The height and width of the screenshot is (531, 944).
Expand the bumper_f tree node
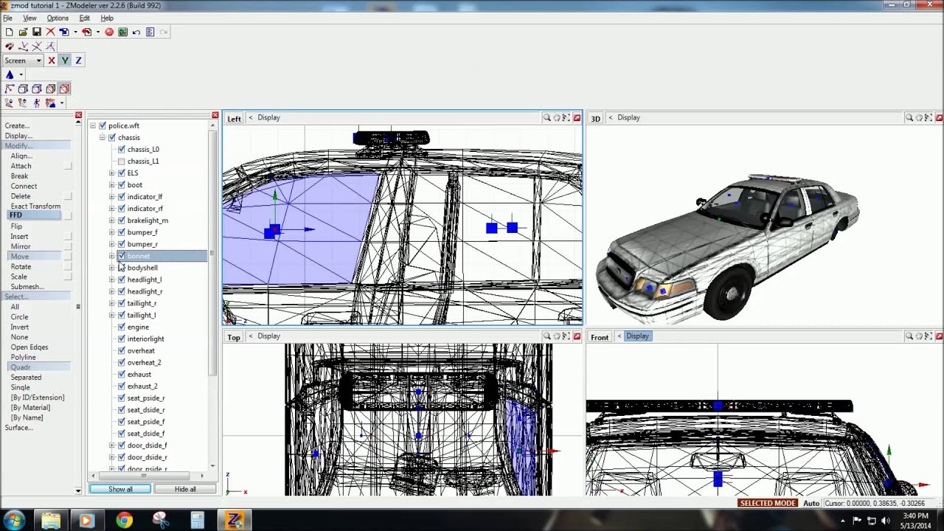(112, 232)
